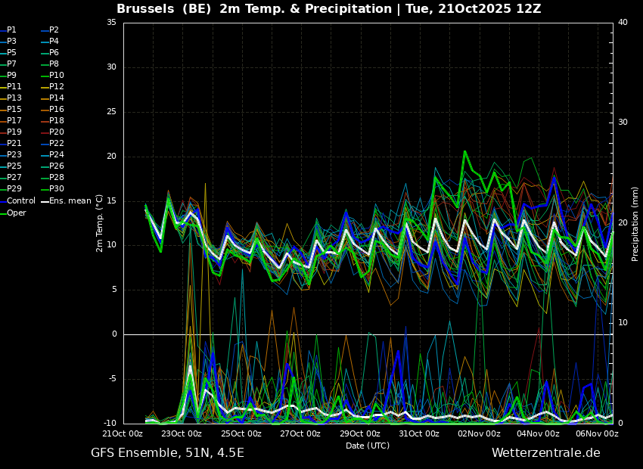Toggle the P1 ensemble member in legend

(11, 30)
